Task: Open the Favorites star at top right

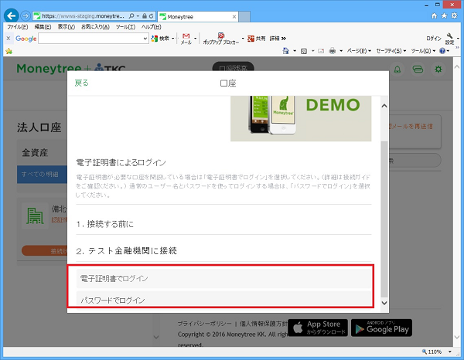Action: [x=444, y=15]
